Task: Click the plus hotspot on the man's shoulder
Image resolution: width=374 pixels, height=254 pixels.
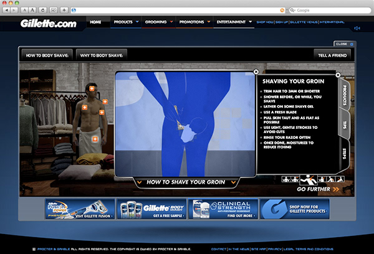Action: pos(105,101)
